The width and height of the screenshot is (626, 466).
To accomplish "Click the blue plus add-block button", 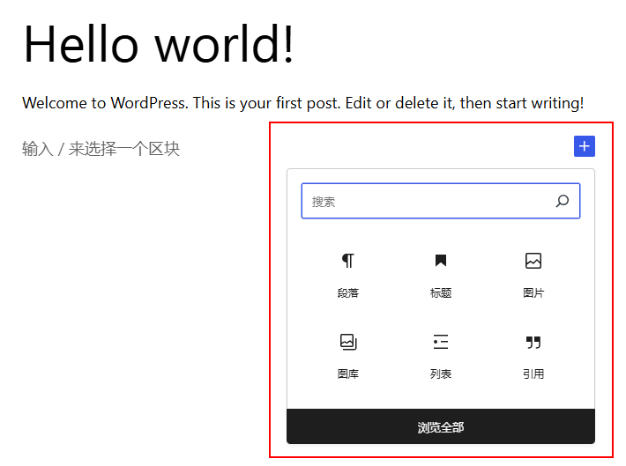I will pyautogui.click(x=584, y=146).
